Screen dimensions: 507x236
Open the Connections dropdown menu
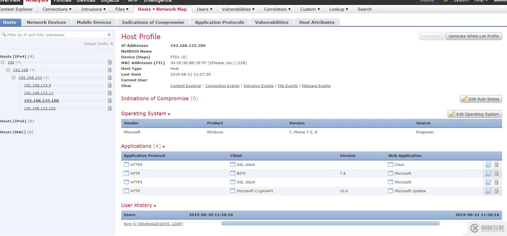57,9
